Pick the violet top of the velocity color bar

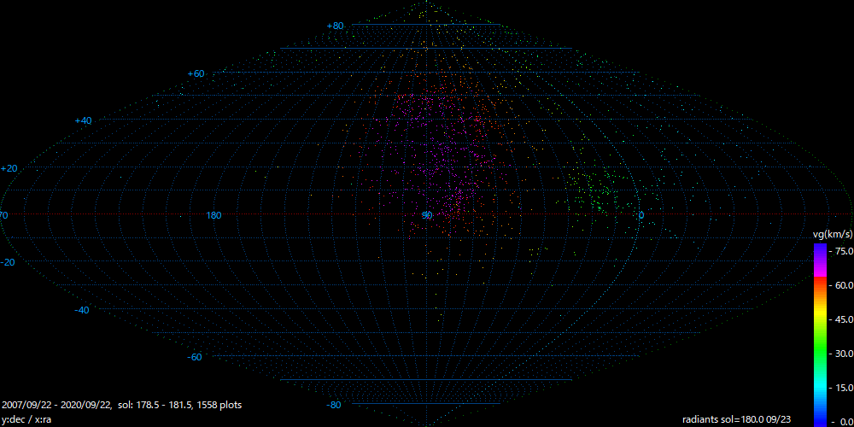click(819, 249)
